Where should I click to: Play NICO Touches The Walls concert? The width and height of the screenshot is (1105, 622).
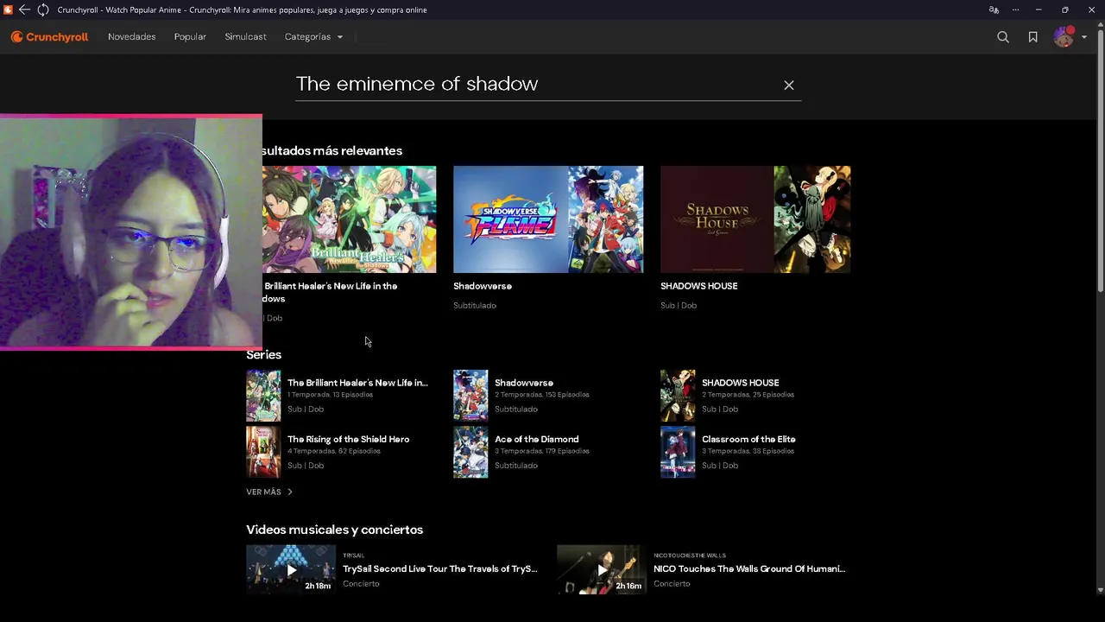(x=602, y=569)
